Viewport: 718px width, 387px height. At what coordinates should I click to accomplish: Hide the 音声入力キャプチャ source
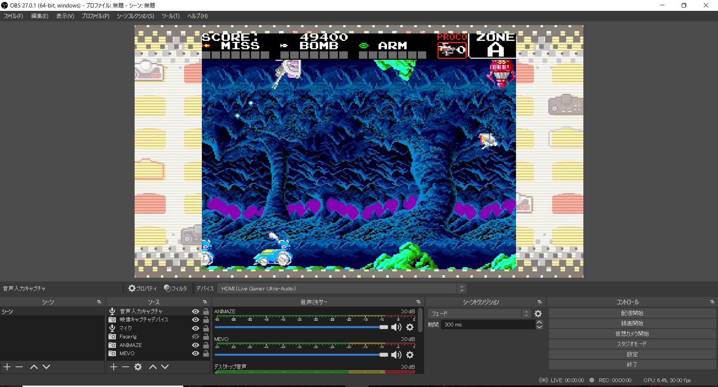coord(195,311)
